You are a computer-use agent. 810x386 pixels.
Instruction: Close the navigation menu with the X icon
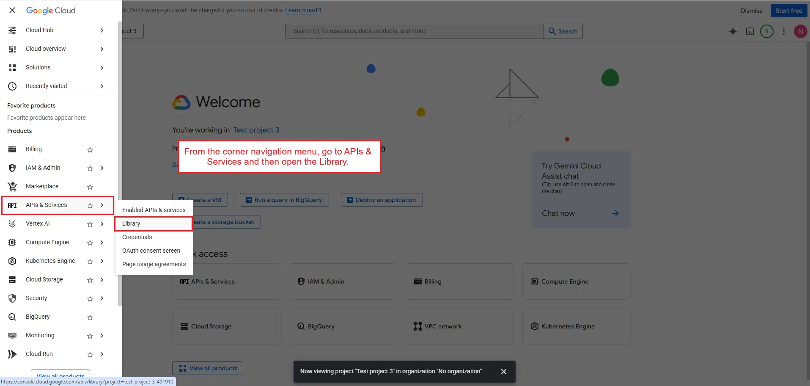coord(12,10)
